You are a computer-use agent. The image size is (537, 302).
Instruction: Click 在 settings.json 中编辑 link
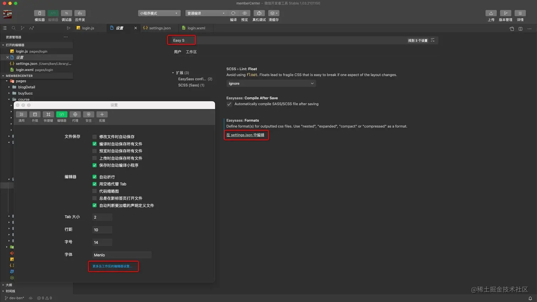(245, 135)
